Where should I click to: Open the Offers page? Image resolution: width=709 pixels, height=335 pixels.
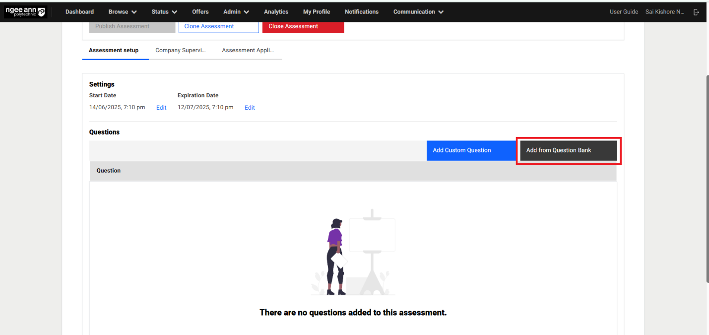200,11
